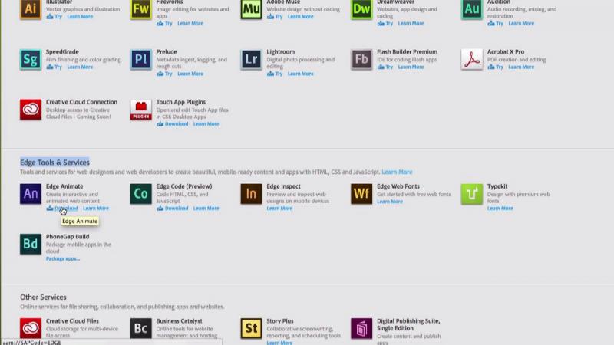The height and width of the screenshot is (345, 614).
Task: Click the Acrobat X Pro icon
Action: click(472, 60)
